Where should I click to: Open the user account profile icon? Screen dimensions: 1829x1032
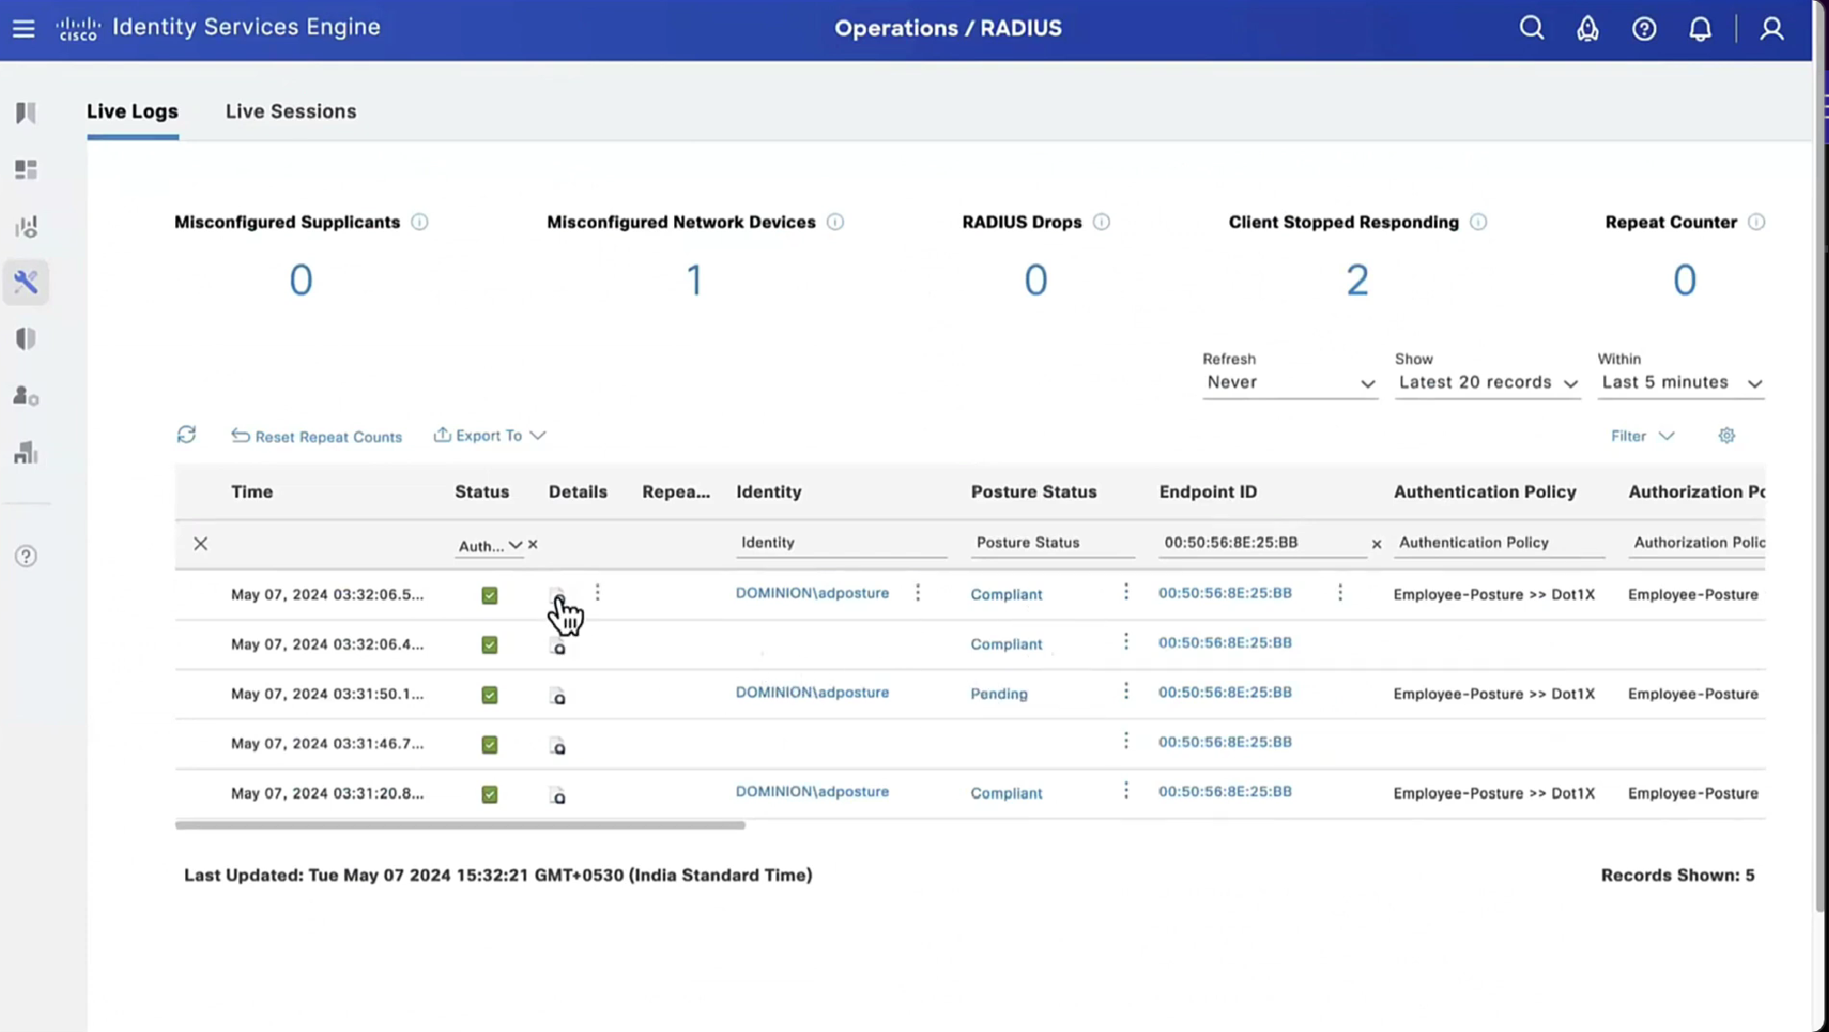[1771, 29]
